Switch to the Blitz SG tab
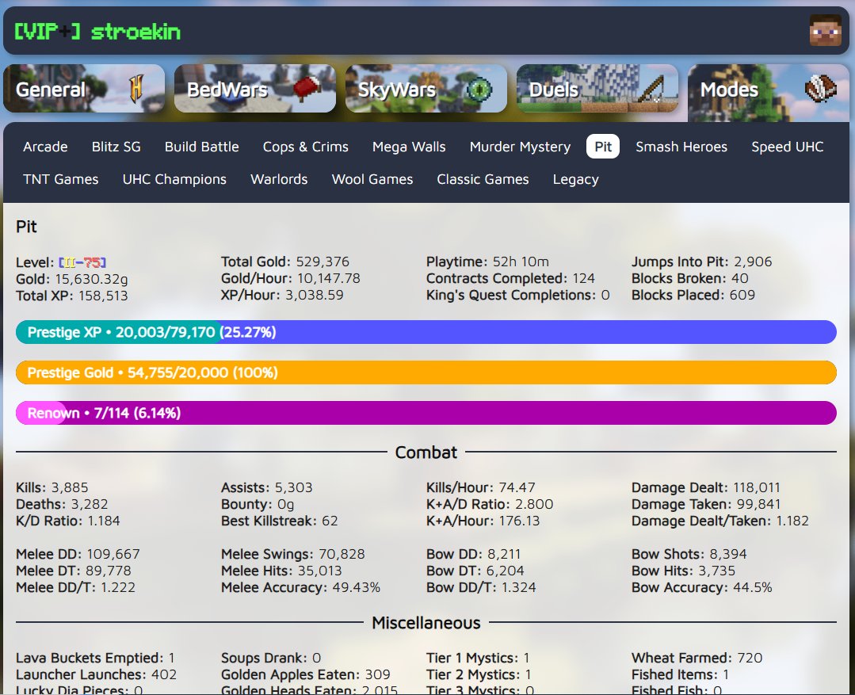This screenshot has width=855, height=695. [x=116, y=147]
